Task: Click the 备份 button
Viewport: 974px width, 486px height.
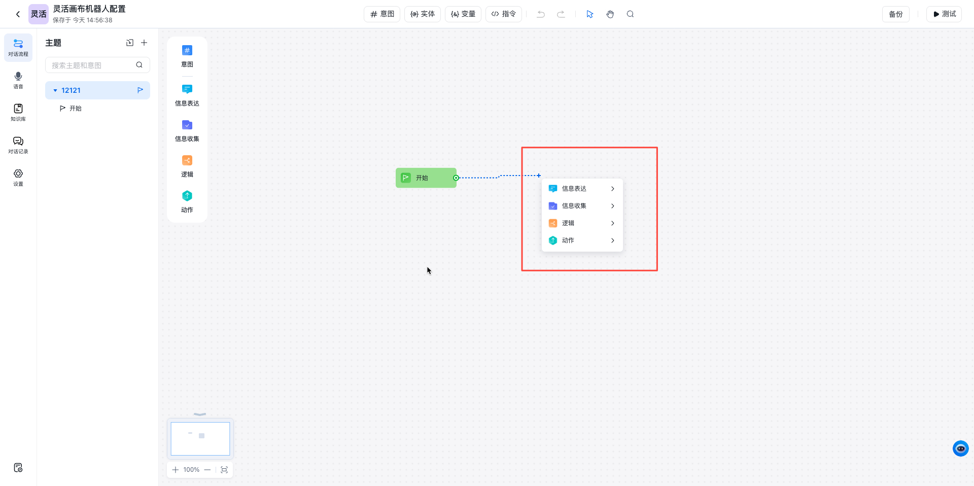Action: (x=895, y=14)
